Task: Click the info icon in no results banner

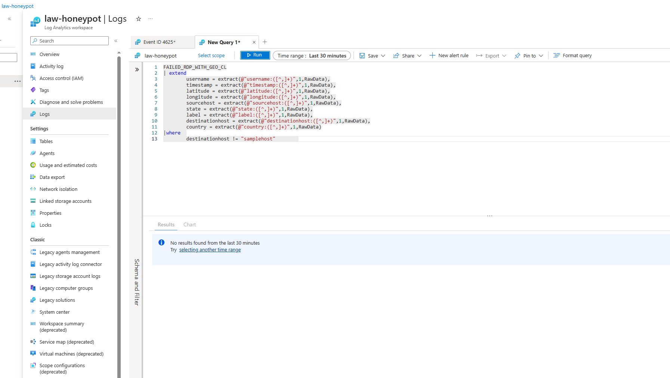Action: (x=161, y=242)
